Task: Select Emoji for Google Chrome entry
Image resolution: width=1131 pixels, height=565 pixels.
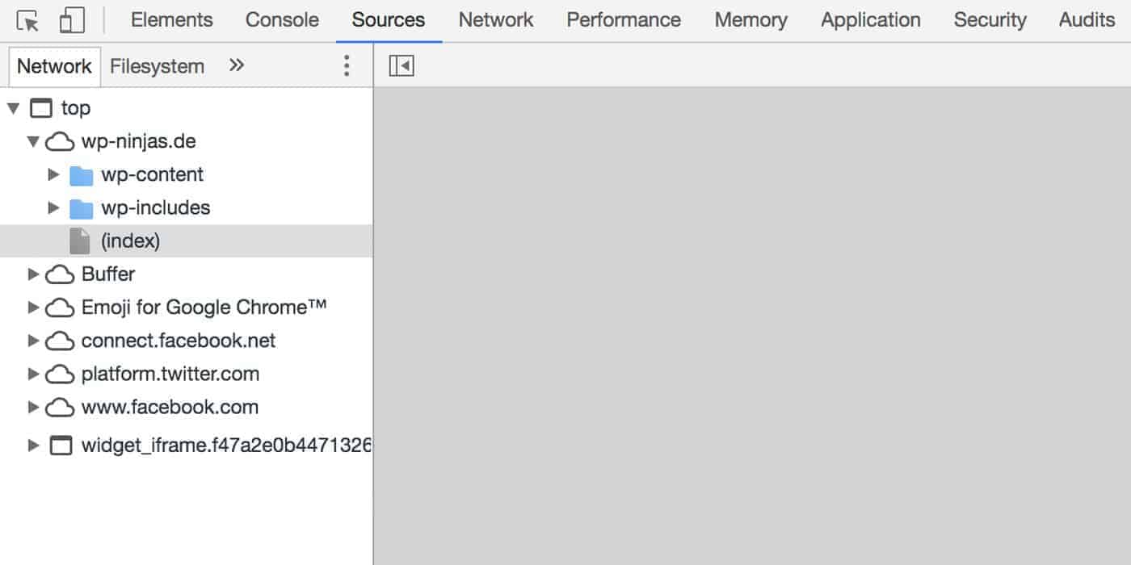Action: pos(204,308)
